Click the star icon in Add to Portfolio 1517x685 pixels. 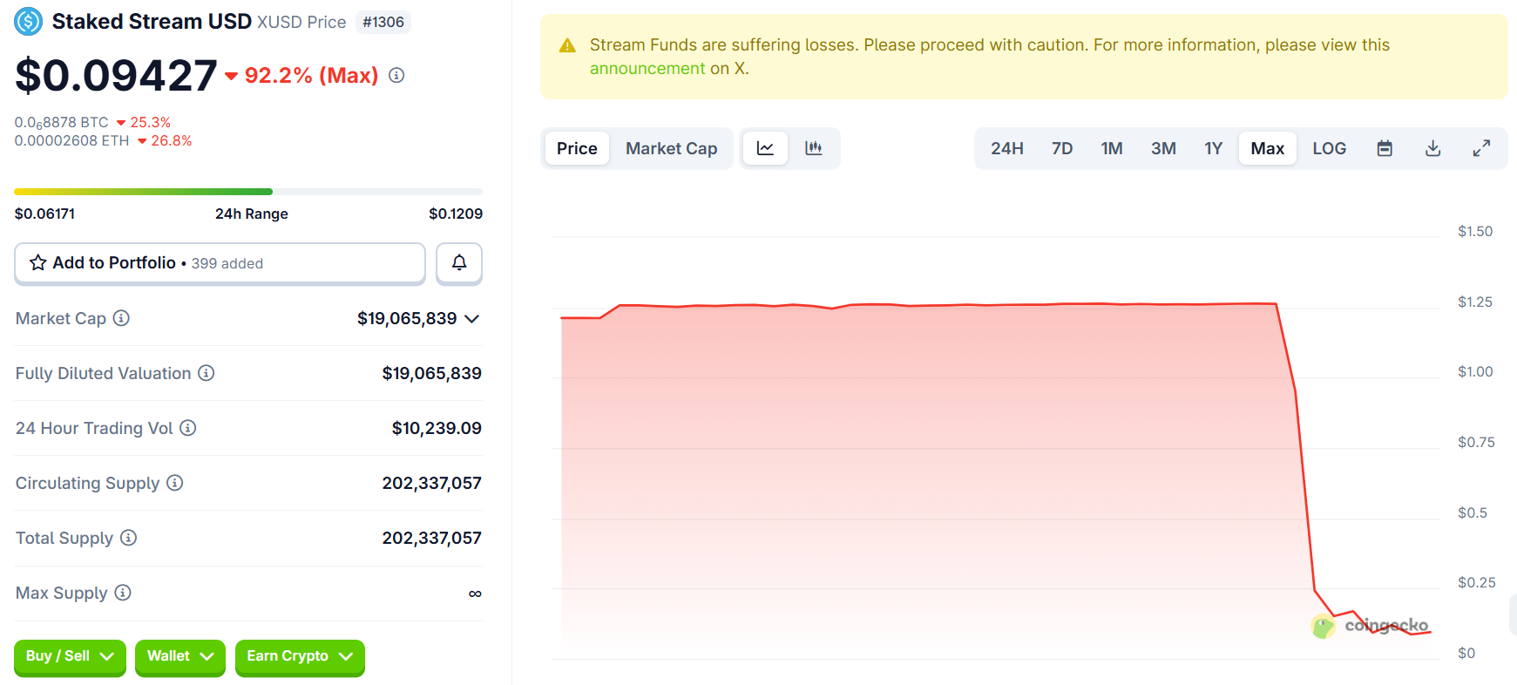pos(38,262)
